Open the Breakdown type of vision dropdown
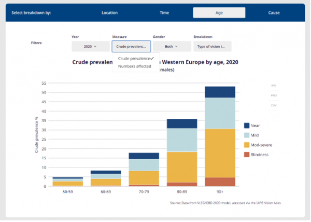This screenshot has width=311, height=222. [213, 47]
